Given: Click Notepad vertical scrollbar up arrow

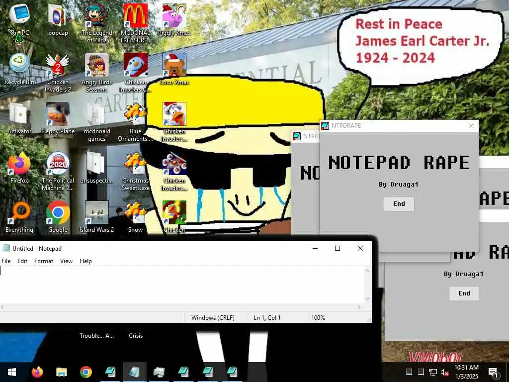Looking at the screenshot, I should point(368,270).
